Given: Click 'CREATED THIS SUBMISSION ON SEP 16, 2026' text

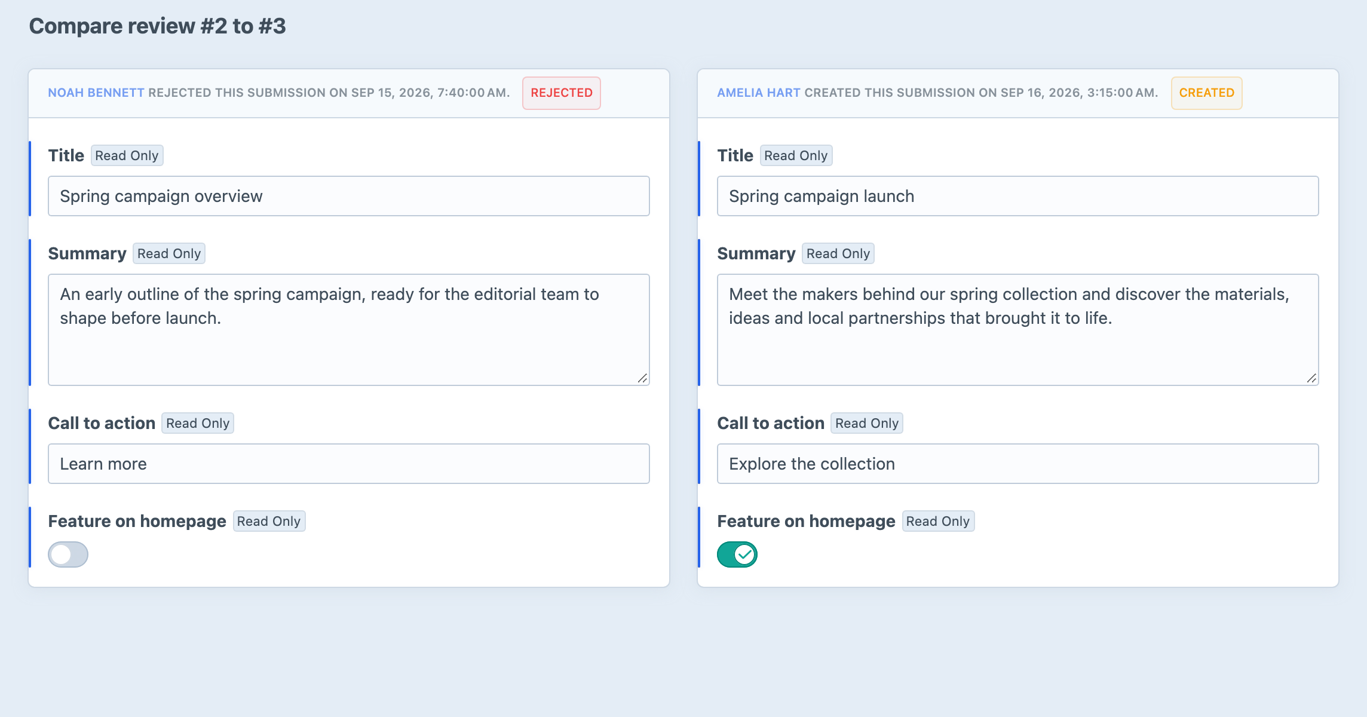Looking at the screenshot, I should [943, 93].
